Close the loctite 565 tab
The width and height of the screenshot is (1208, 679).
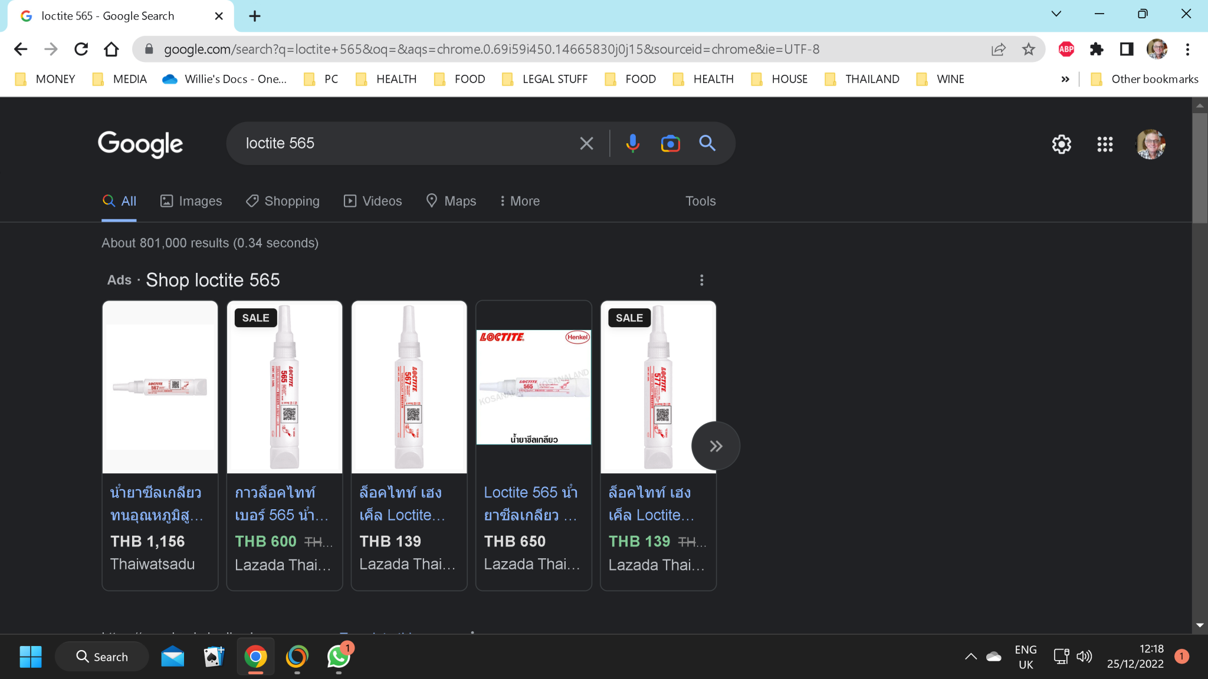point(219,16)
